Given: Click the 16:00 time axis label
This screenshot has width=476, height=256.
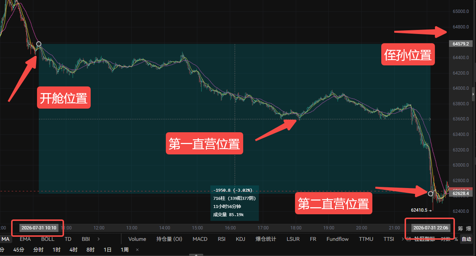Looking at the screenshot, I should pyautogui.click(x=230, y=228).
